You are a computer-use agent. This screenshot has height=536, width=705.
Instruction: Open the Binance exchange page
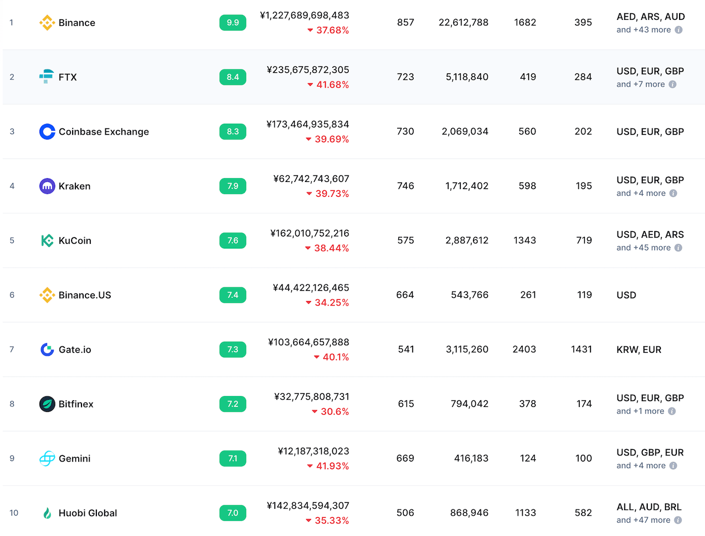click(x=77, y=23)
